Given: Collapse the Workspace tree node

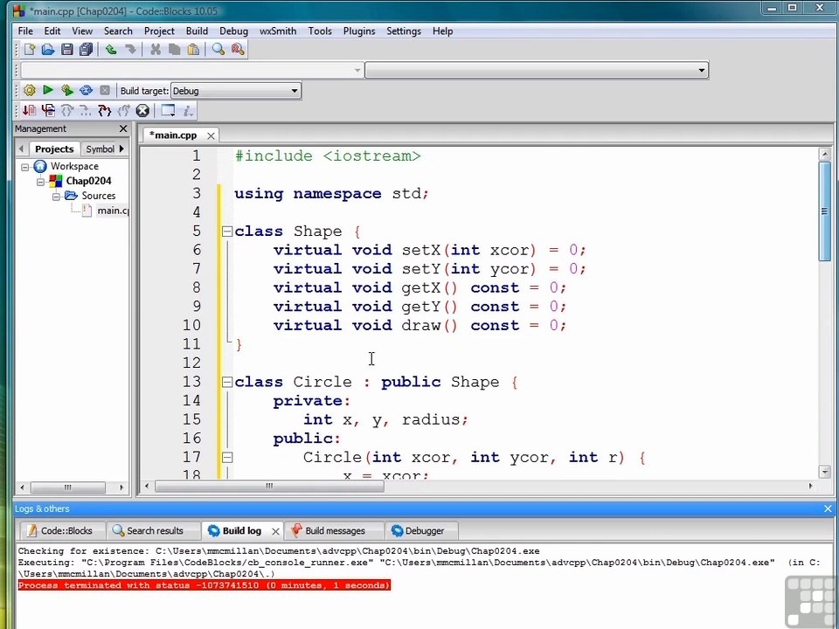Looking at the screenshot, I should (x=25, y=167).
